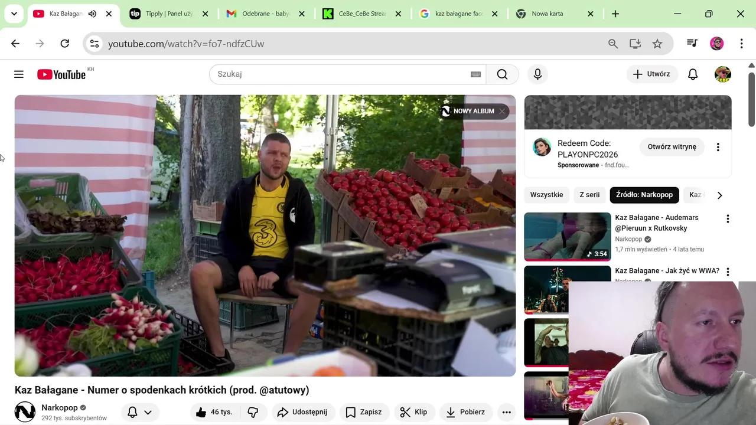This screenshot has height=425, width=756.
Task: Reload the page in Chrome
Action: 65,44
